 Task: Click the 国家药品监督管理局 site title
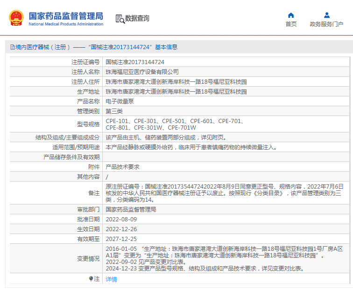click(x=66, y=16)
